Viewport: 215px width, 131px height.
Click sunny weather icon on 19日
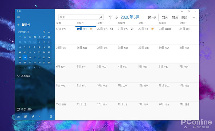coord(91,29)
